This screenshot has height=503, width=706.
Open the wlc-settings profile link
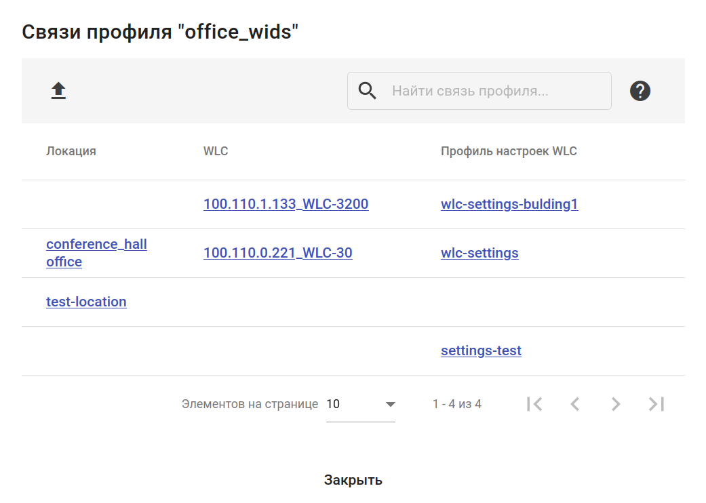pyautogui.click(x=479, y=253)
